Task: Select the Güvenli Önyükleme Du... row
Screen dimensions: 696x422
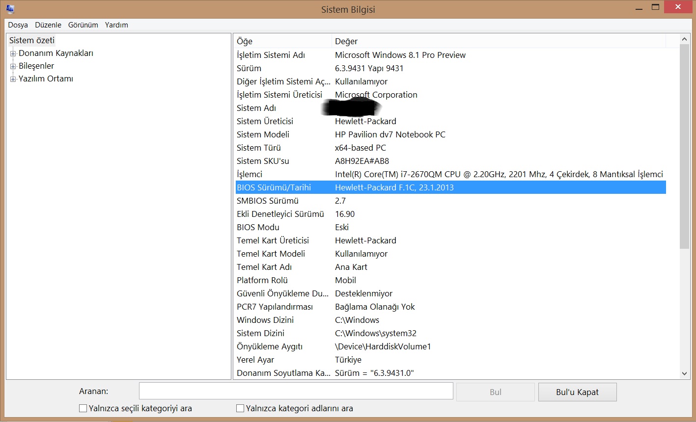Action: [x=451, y=293]
